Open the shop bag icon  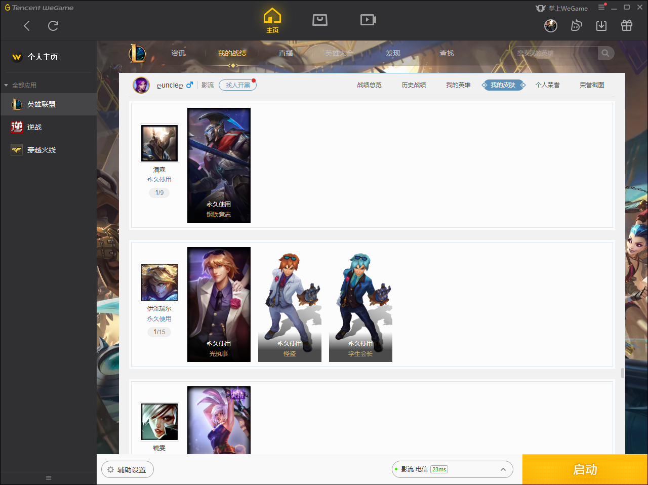point(320,20)
